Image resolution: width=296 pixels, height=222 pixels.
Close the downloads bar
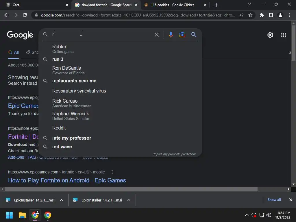pos(291,200)
